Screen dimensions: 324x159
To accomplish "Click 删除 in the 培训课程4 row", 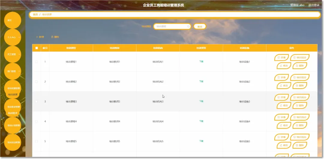I will point(300,125).
